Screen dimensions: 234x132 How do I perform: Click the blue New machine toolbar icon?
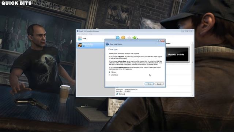pyautogui.click(x=118, y=37)
